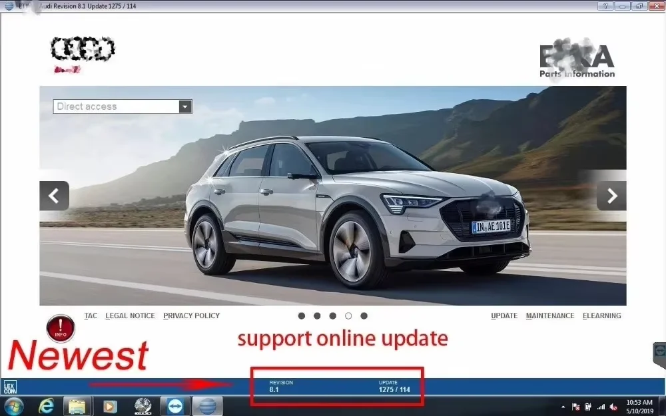The width and height of the screenshot is (666, 416).
Task: Click the ETKA Parts Information logo
Action: (x=576, y=60)
